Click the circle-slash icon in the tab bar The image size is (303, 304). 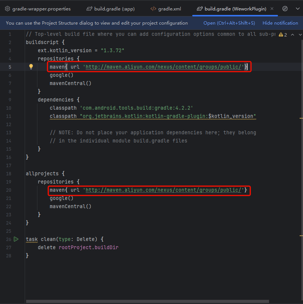coord(285,9)
